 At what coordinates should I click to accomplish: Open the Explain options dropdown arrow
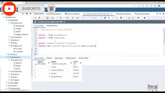(x=125, y=18)
